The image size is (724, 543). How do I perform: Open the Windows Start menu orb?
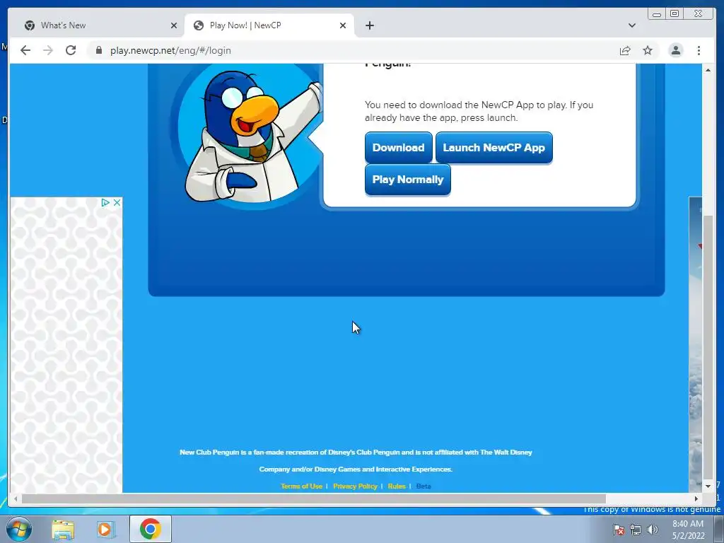point(19,529)
